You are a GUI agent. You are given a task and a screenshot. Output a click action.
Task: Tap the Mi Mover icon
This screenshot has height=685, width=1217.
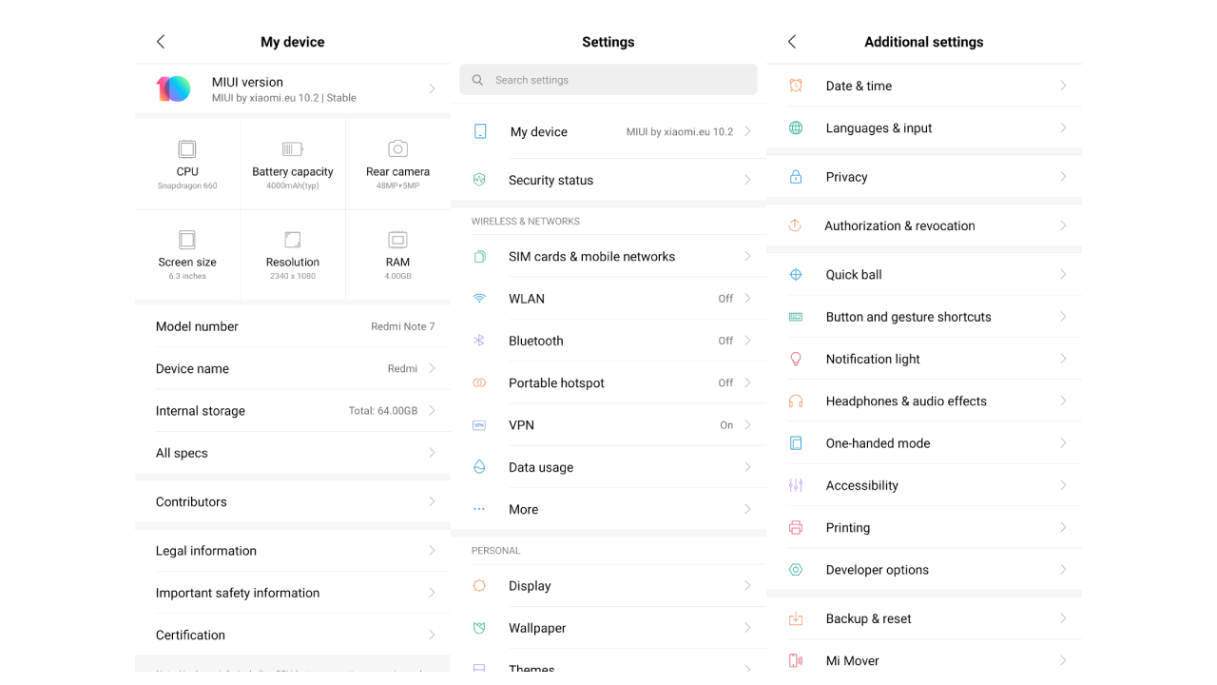(796, 660)
